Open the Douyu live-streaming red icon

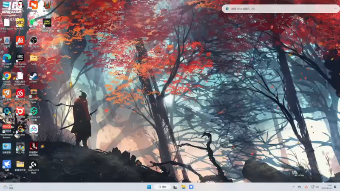pos(20,113)
